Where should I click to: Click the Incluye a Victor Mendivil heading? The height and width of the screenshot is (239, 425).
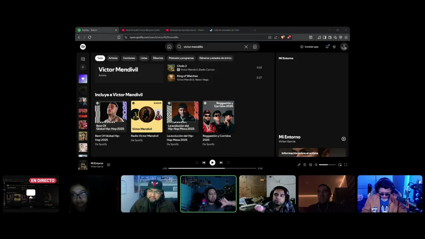tap(119, 95)
